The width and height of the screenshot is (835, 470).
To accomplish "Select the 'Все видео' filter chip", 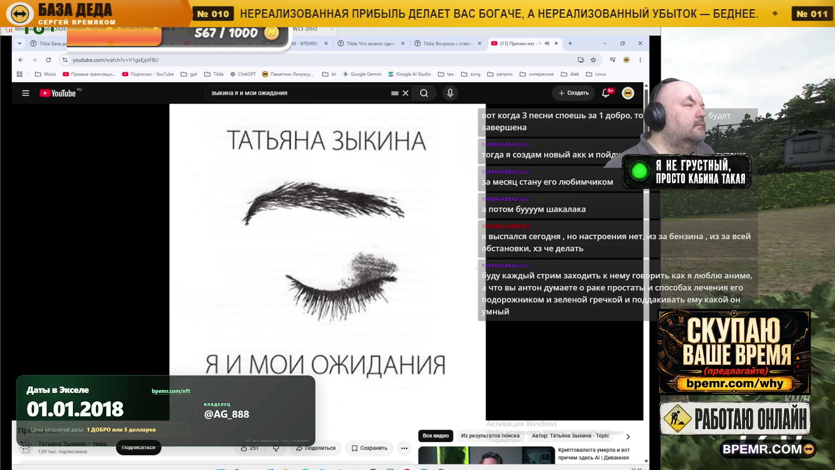I will [436, 436].
